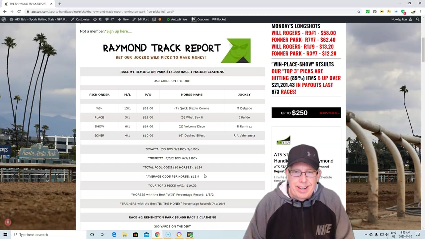Select the jockey name 'R A Valenzuela'
Viewport: 425px width, 239px height.
[x=244, y=135]
